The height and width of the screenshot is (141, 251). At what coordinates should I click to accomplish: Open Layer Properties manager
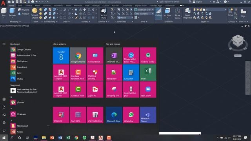click(187, 14)
